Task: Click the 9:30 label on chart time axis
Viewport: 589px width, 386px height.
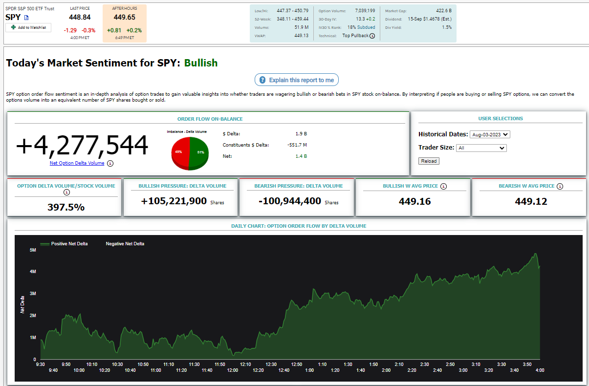Action: pos(41,364)
